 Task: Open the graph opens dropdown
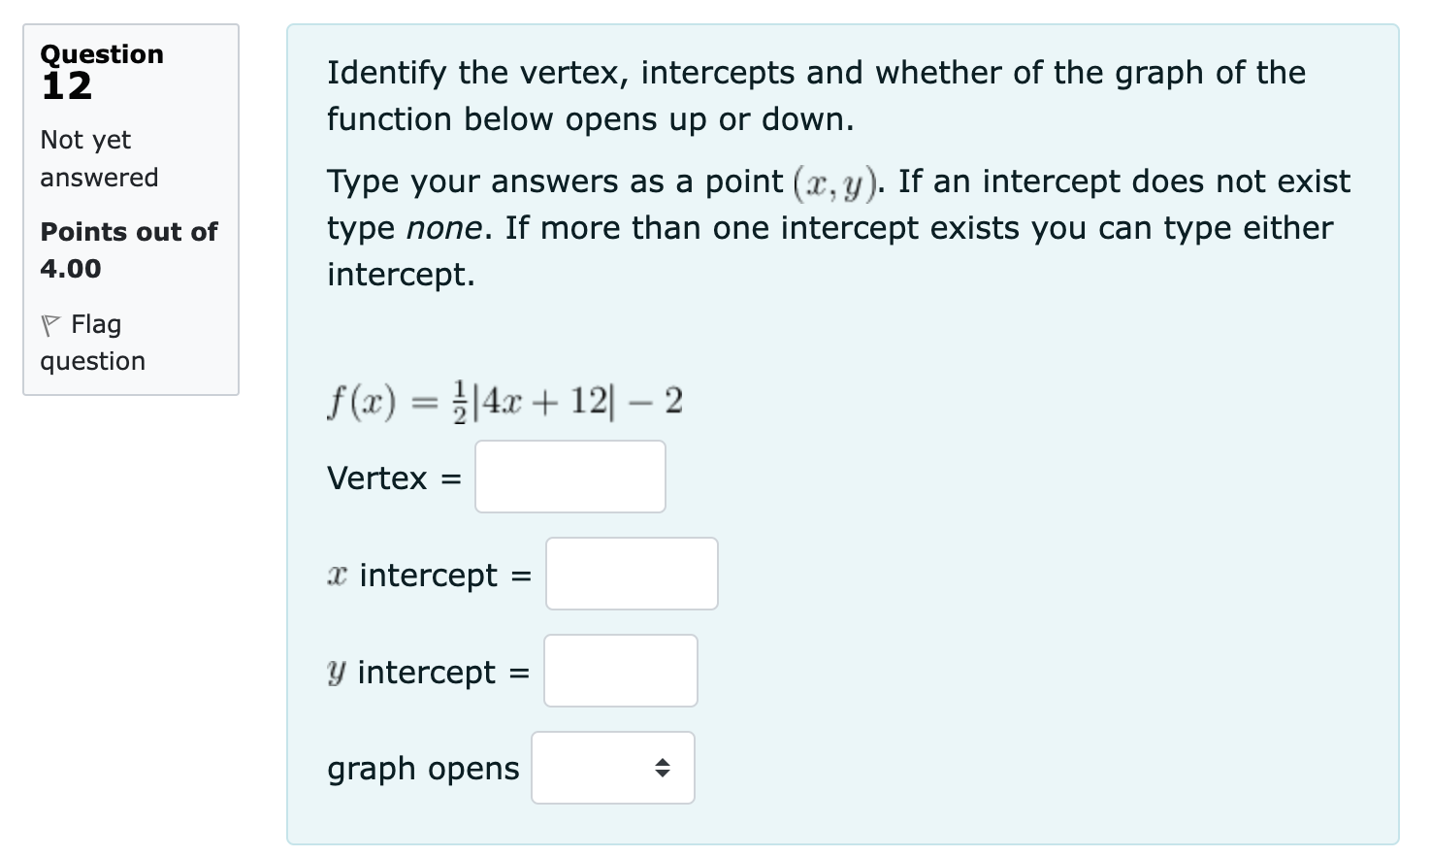(612, 768)
